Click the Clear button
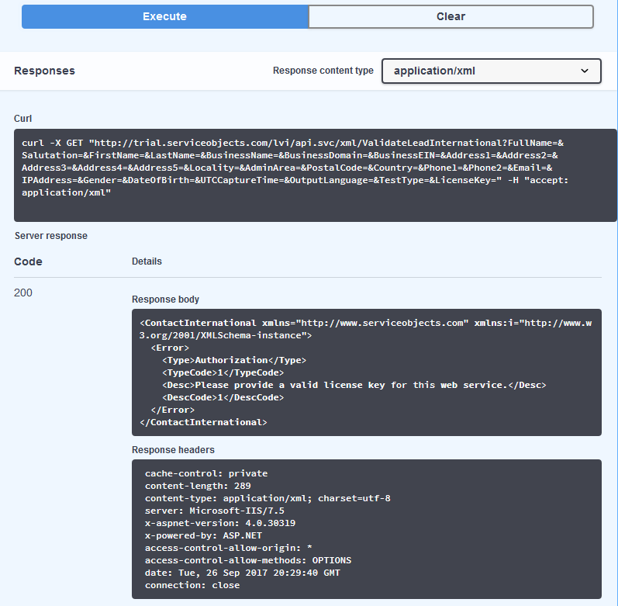Screen dimensions: 618x606 (x=451, y=16)
